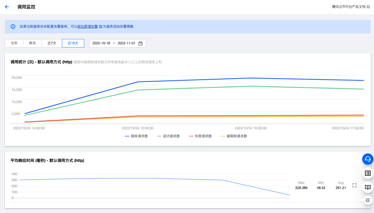This screenshot has width=374, height=213.
Task: Click the end date 2022-11-01 field
Action: pos(126,43)
